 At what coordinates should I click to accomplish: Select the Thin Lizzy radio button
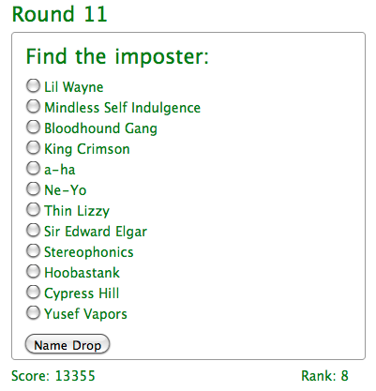(33, 209)
